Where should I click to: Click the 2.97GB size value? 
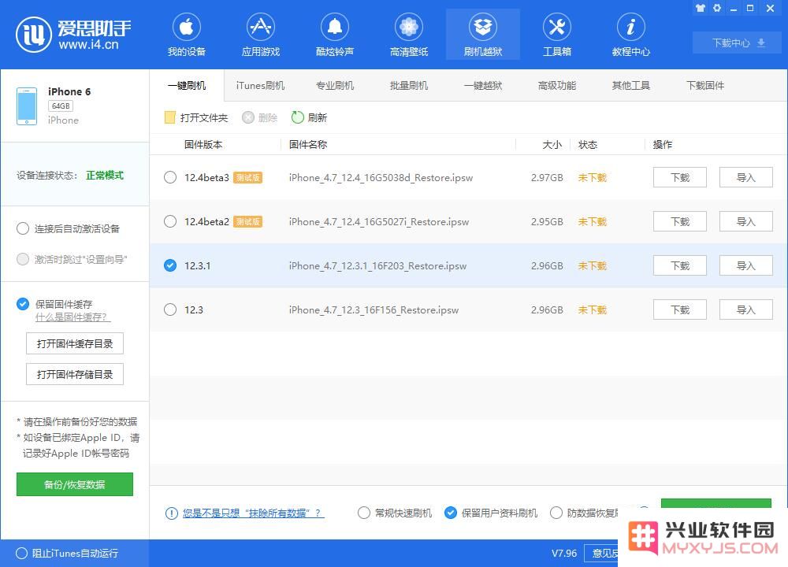[547, 177]
